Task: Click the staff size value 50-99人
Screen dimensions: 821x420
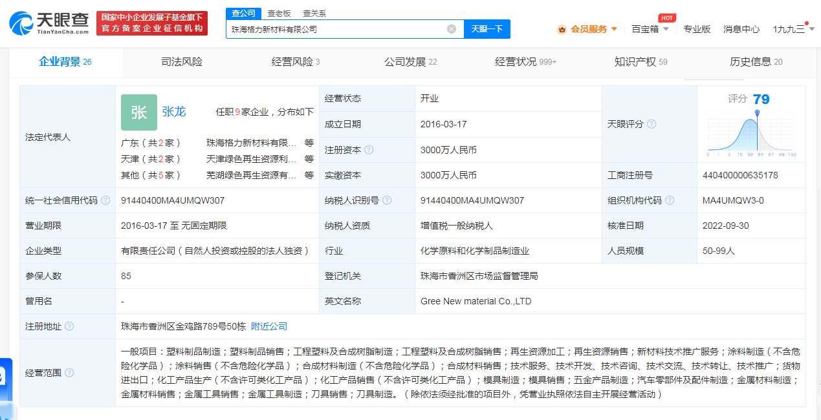Action: pyautogui.click(x=719, y=251)
